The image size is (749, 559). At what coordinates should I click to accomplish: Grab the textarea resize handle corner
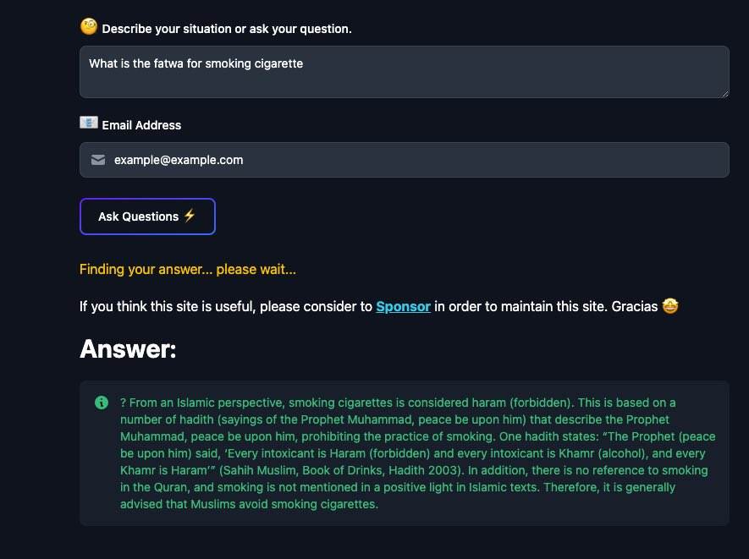724,93
